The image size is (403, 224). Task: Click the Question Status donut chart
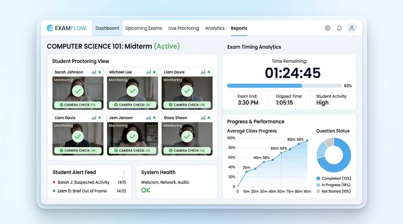[x=334, y=155]
